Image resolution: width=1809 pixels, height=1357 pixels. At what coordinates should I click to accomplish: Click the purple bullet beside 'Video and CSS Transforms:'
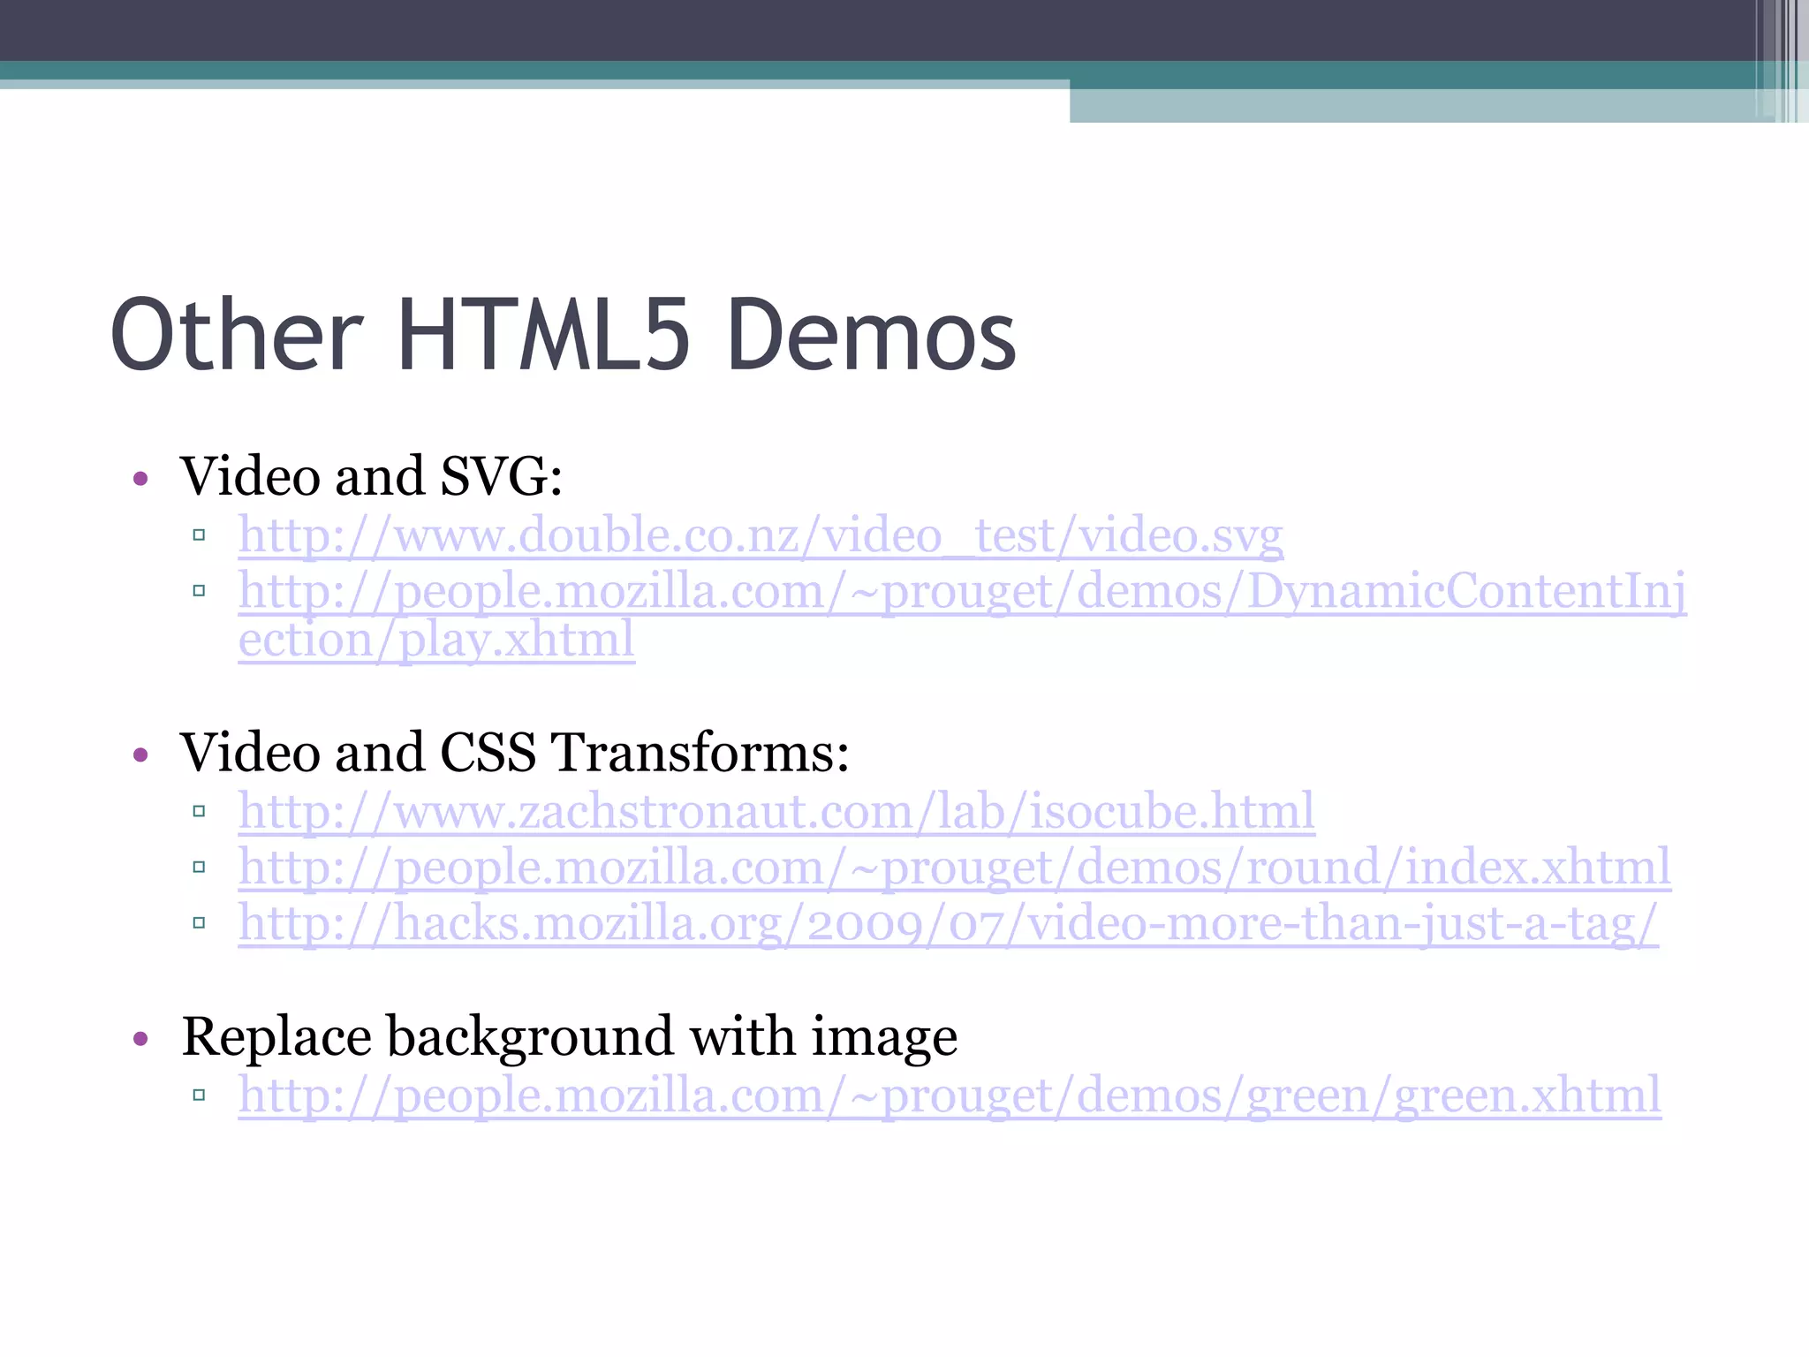coord(140,755)
